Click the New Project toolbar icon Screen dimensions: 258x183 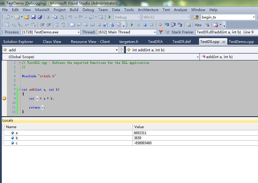pos(7,17)
